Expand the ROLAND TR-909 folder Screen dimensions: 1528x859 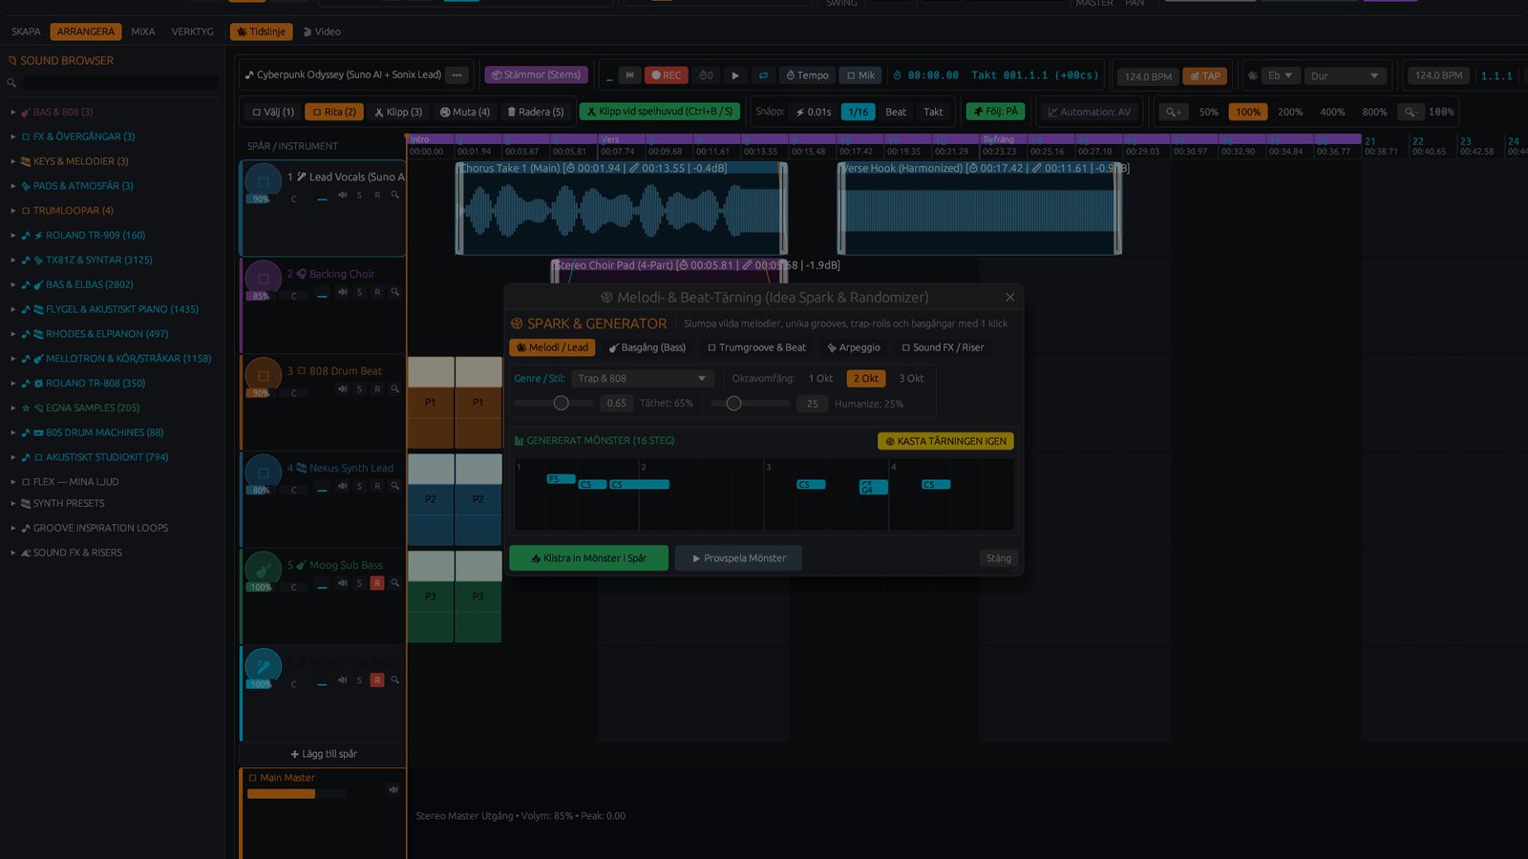click(x=13, y=236)
